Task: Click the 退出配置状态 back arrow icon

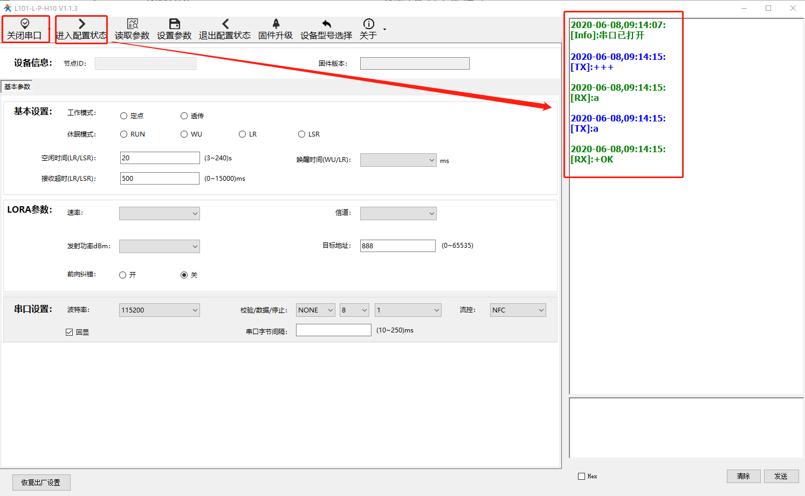Action: 225,24
